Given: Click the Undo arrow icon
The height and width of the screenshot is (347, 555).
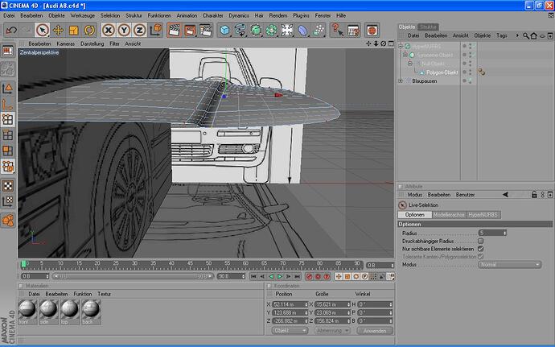Looking at the screenshot, I should tap(11, 31).
